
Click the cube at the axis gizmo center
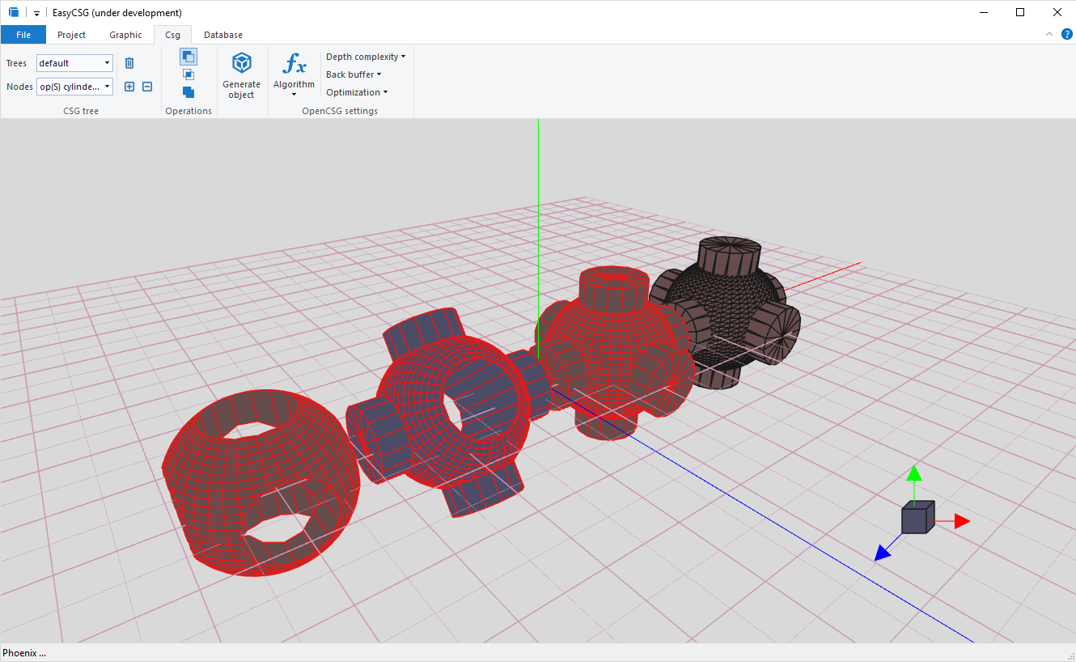click(x=918, y=518)
